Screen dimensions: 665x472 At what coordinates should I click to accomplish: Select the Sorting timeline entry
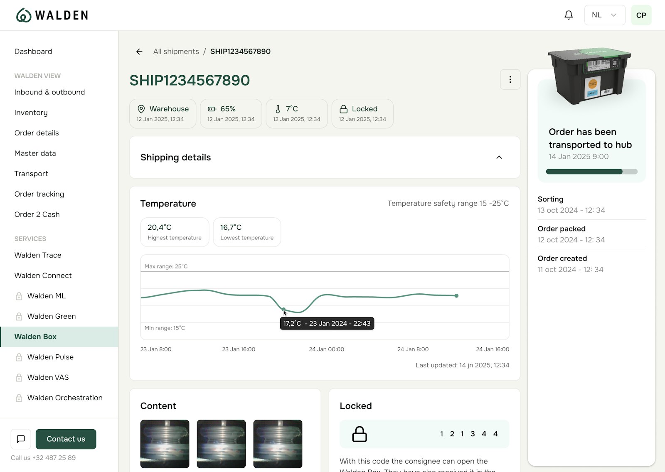(x=591, y=204)
